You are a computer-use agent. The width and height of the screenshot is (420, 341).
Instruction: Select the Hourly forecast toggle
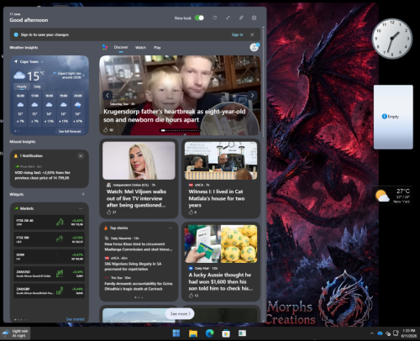pyautogui.click(x=22, y=87)
